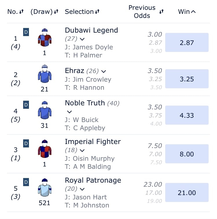217x219 pixels.
Task: Select Dubawi Legend win odds 2.87
Action: (187, 42)
